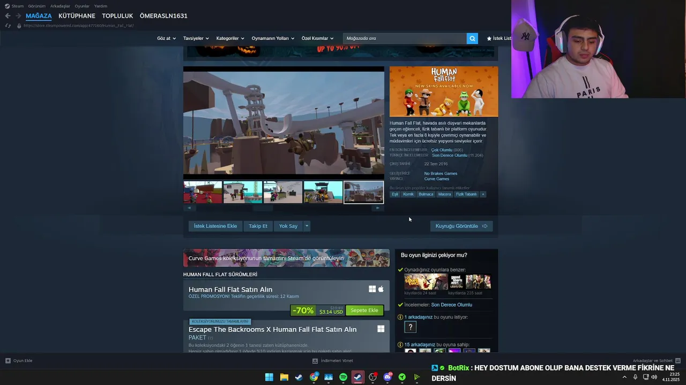Add Human Fall Flat with Sepete Ekle
The height and width of the screenshot is (385, 686).
pyautogui.click(x=364, y=310)
